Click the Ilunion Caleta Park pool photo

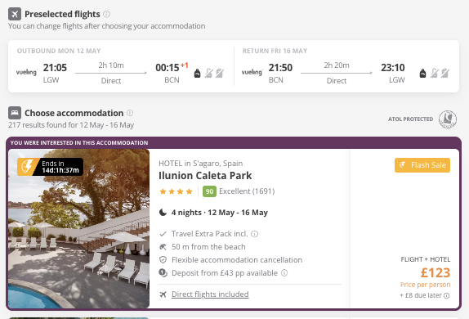79,228
